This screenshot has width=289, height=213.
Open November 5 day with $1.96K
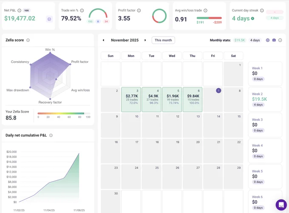pos(172,99)
